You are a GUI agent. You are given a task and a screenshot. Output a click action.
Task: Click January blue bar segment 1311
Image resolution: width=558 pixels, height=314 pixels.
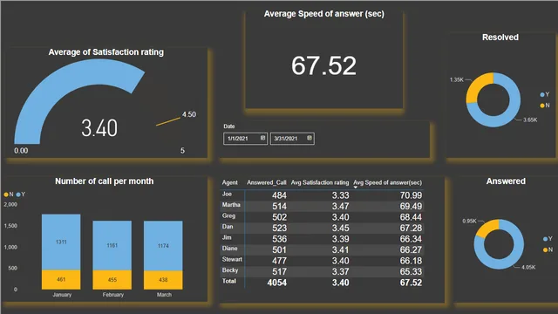61,242
